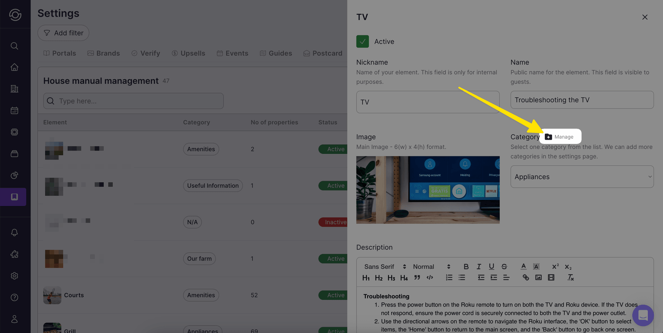Select the bold formatting icon
The image size is (663, 333).
(x=466, y=266)
